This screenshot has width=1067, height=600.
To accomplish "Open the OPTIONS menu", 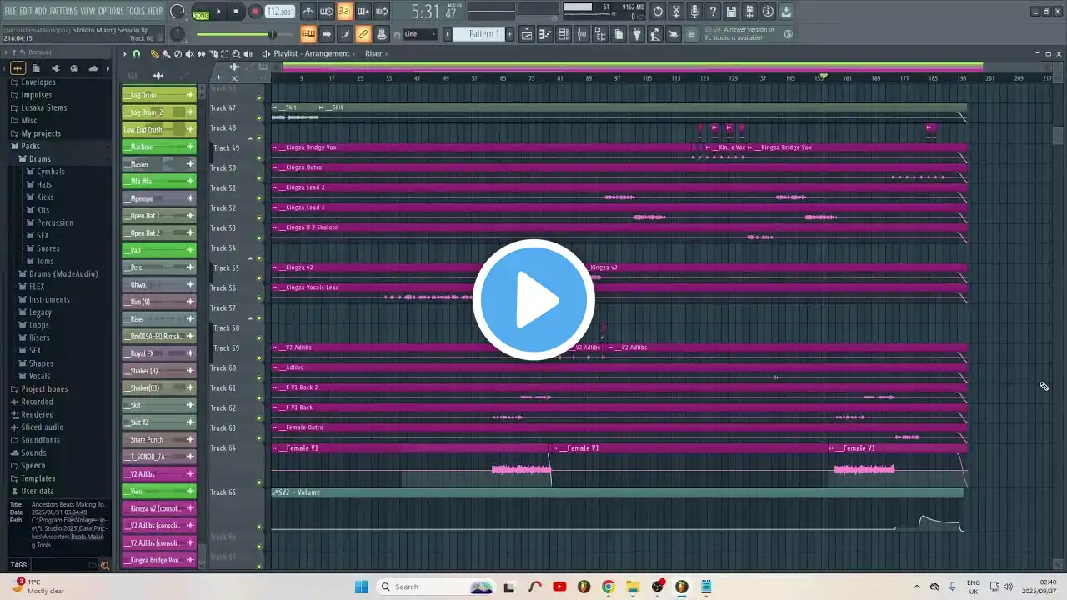I will coord(111,11).
